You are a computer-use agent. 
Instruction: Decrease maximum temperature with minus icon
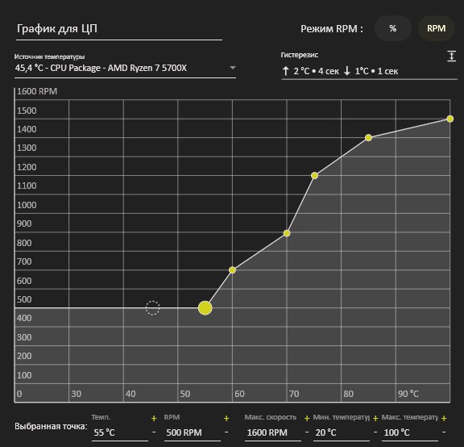pyautogui.click(x=444, y=432)
